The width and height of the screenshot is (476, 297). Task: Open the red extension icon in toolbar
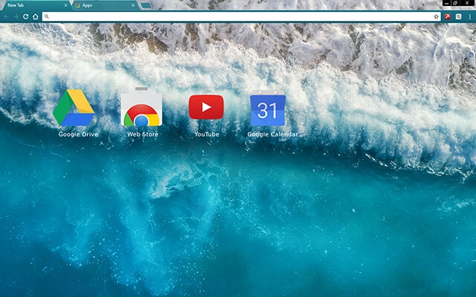tap(447, 16)
